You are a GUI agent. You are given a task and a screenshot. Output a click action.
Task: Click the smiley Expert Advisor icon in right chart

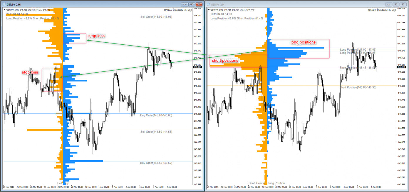pos(395,10)
